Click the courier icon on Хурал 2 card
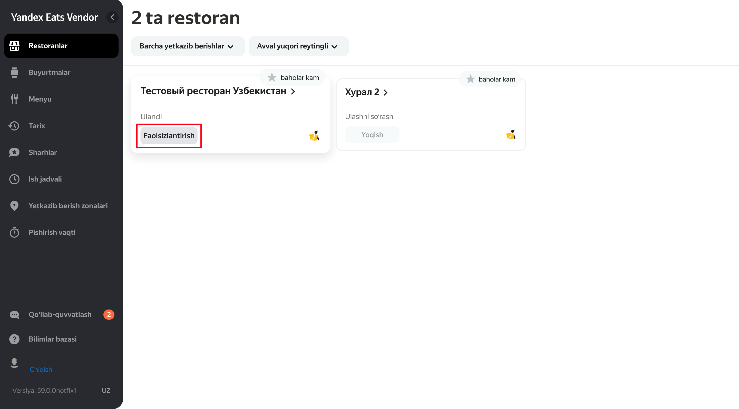The height and width of the screenshot is (409, 739). (x=511, y=135)
